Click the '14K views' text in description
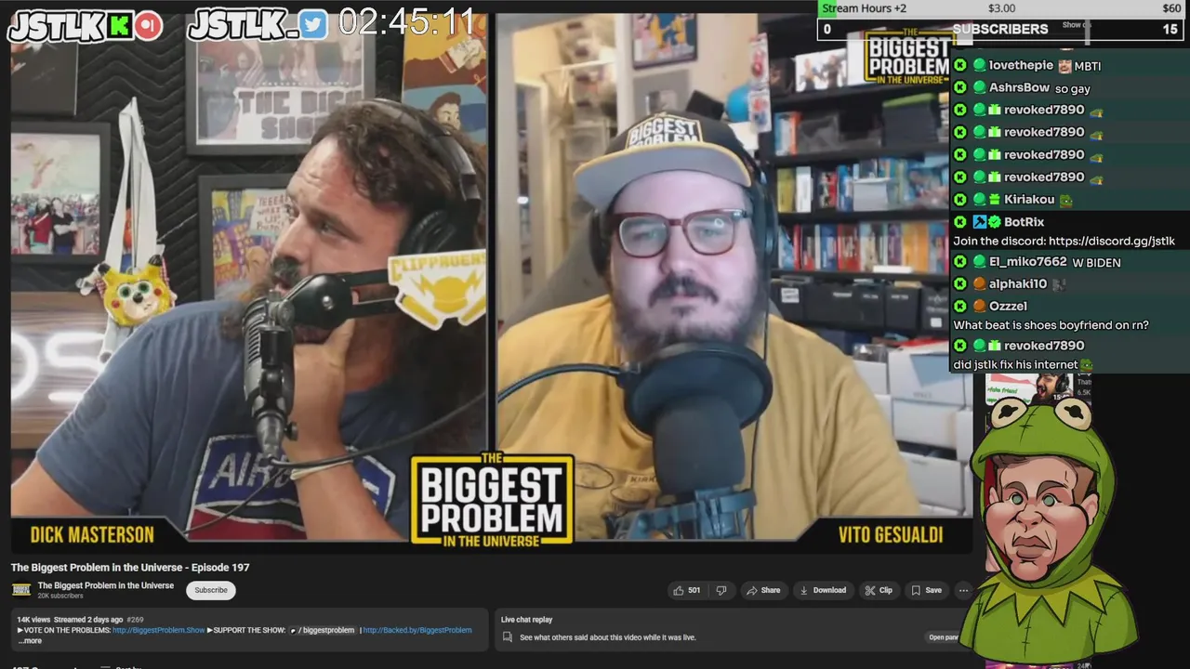This screenshot has width=1190, height=669. click(x=33, y=620)
